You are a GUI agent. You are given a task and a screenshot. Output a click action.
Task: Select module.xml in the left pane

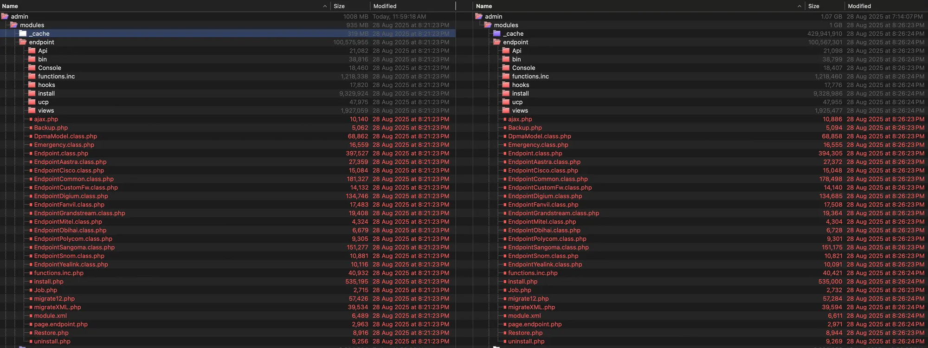click(50, 316)
